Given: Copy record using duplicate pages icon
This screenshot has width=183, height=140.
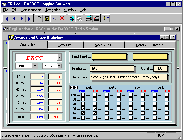Looking at the screenshot, I should coord(72,18).
